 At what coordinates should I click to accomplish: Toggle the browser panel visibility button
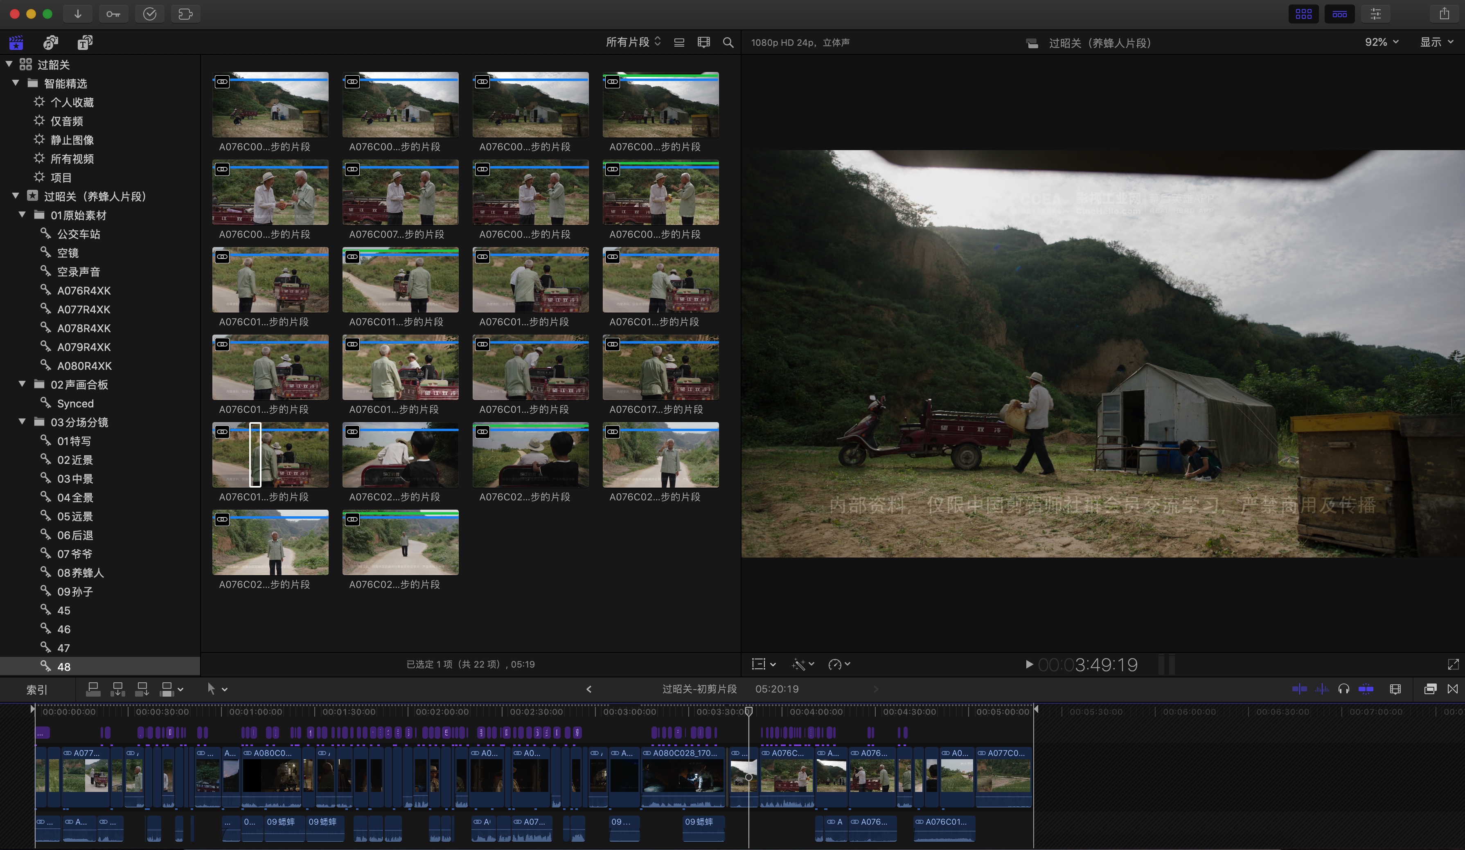(1303, 14)
